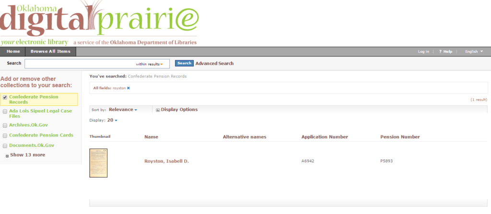Click the (1 result) count text

[x=479, y=100]
